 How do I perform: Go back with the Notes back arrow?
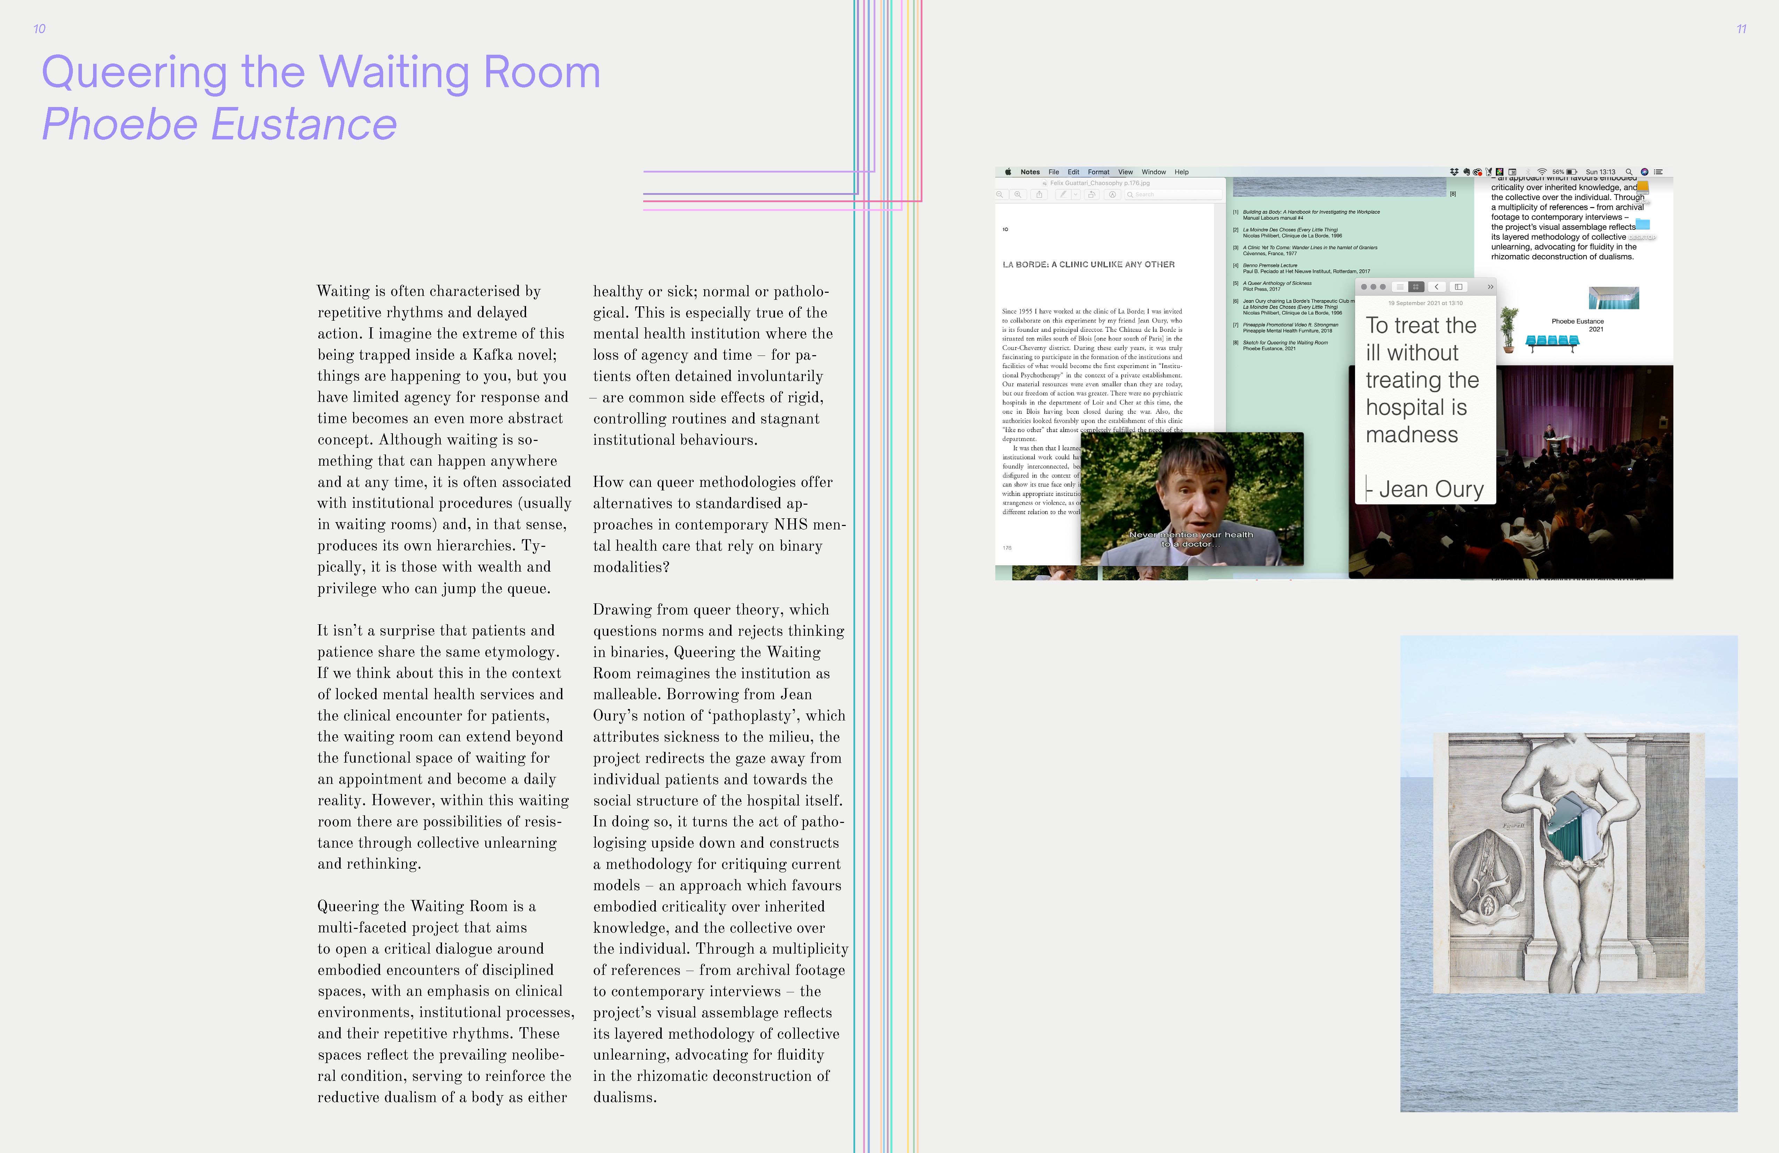point(1437,287)
